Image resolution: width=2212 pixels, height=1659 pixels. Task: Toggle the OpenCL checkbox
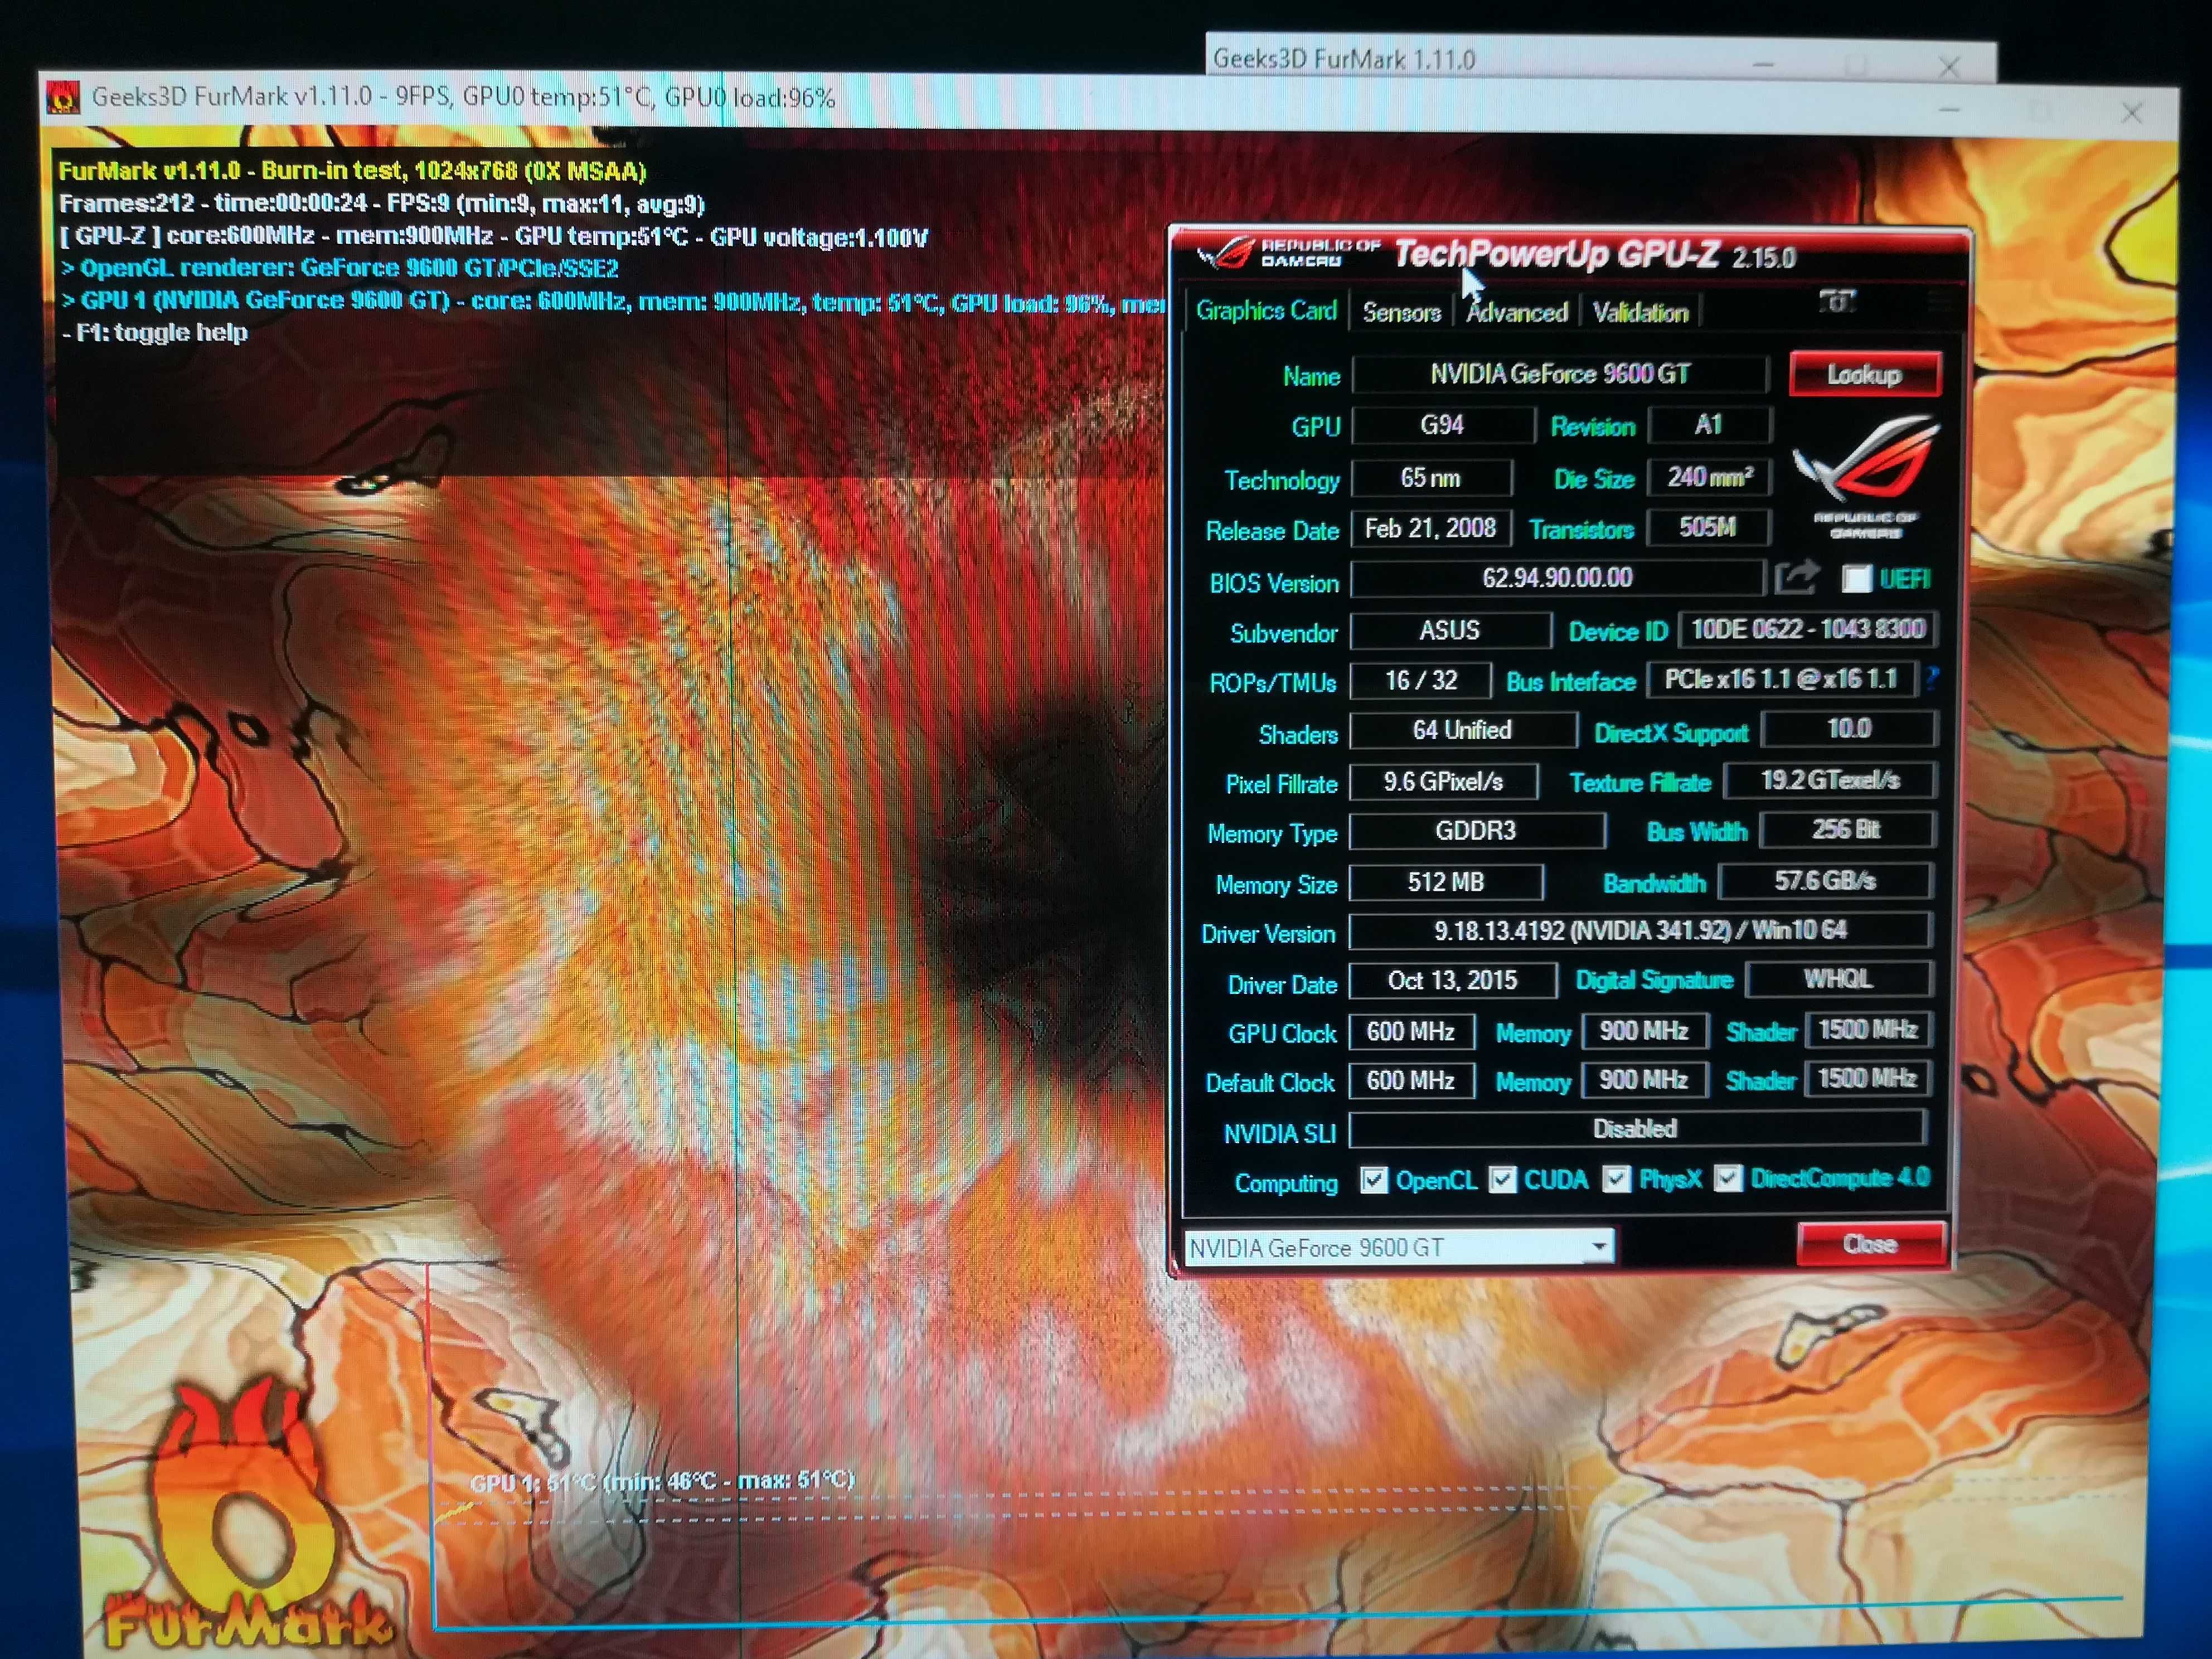pos(1373,1180)
